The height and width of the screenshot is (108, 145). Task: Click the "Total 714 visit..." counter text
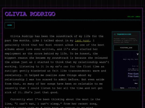pos(133,69)
